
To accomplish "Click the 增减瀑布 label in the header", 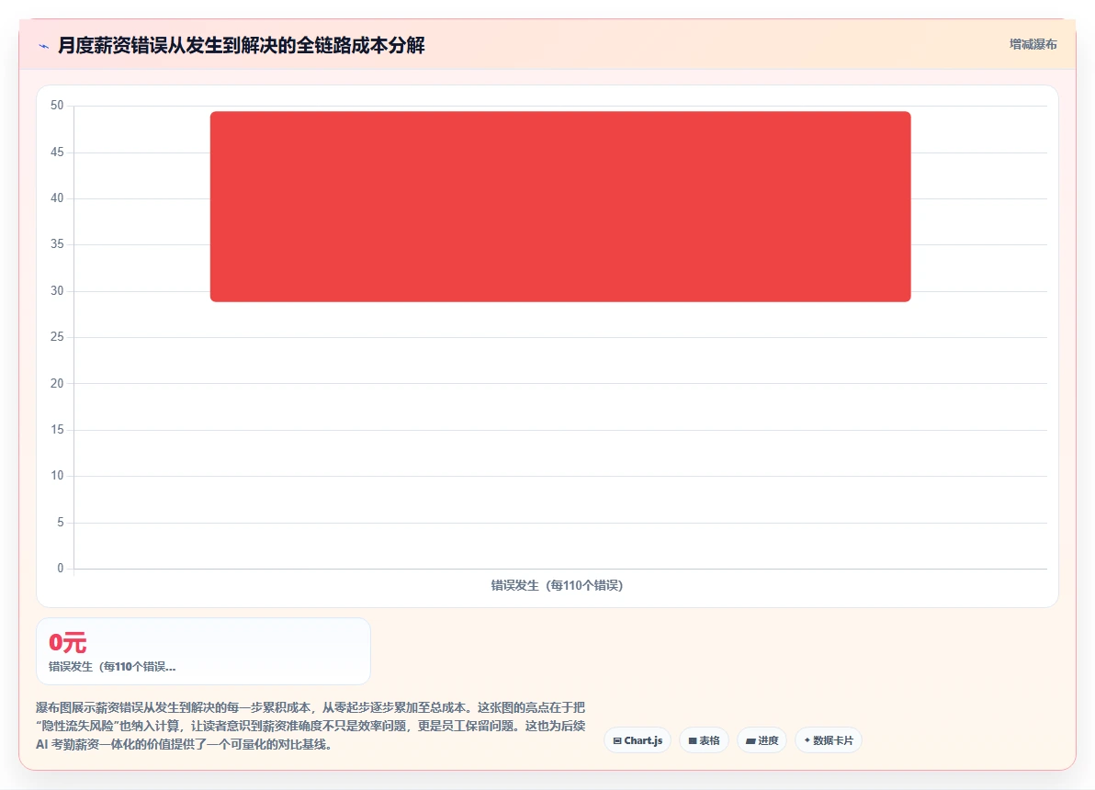I will pyautogui.click(x=1033, y=45).
